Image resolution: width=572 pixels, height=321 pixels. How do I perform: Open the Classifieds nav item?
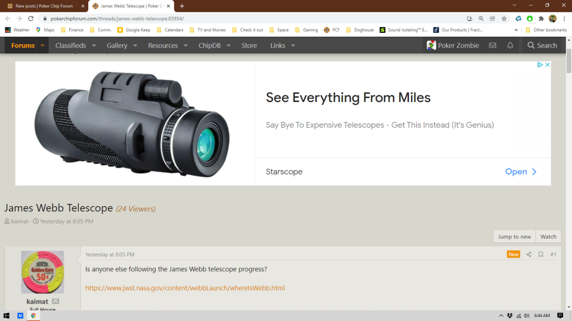(x=70, y=46)
